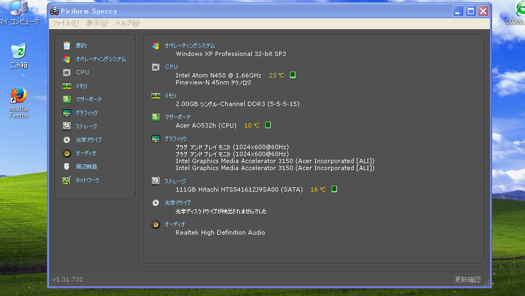
Task: Open the CPU heading link in summary
Action: (171, 67)
